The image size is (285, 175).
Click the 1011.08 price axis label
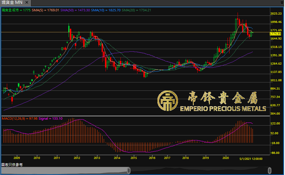276,80
